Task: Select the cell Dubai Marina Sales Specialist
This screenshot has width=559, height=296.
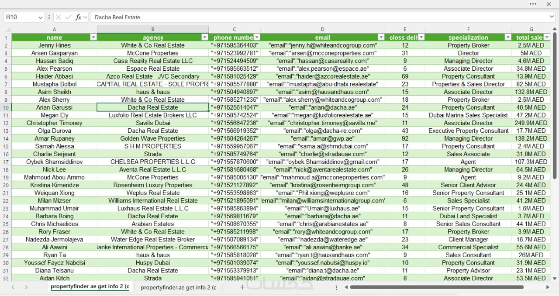Action: (468, 115)
